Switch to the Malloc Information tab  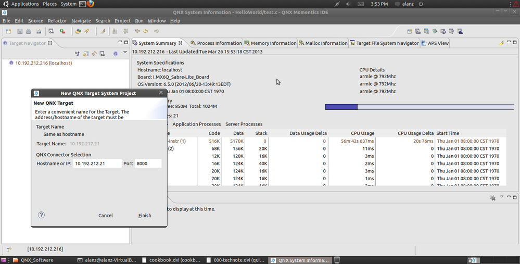(323, 43)
